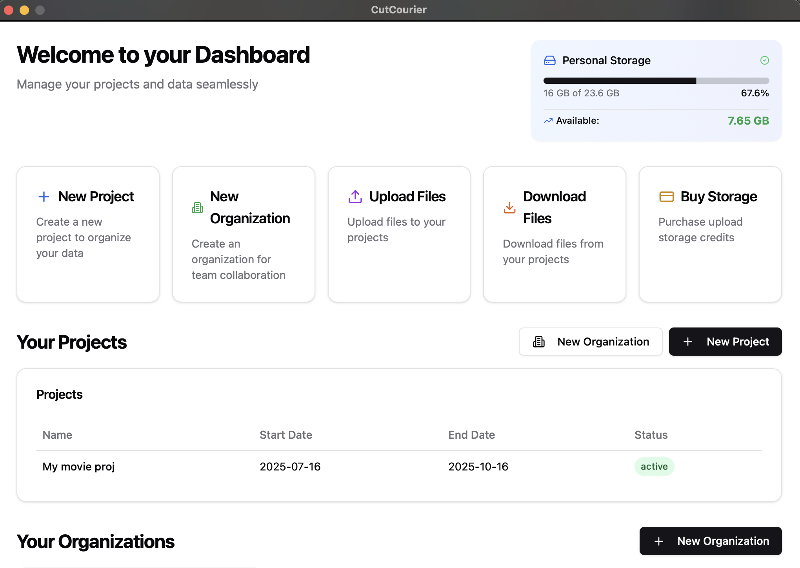
Task: Click the credit card icon on Buy Storage
Action: coord(666,197)
